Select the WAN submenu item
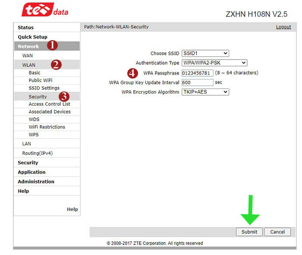 [27, 56]
